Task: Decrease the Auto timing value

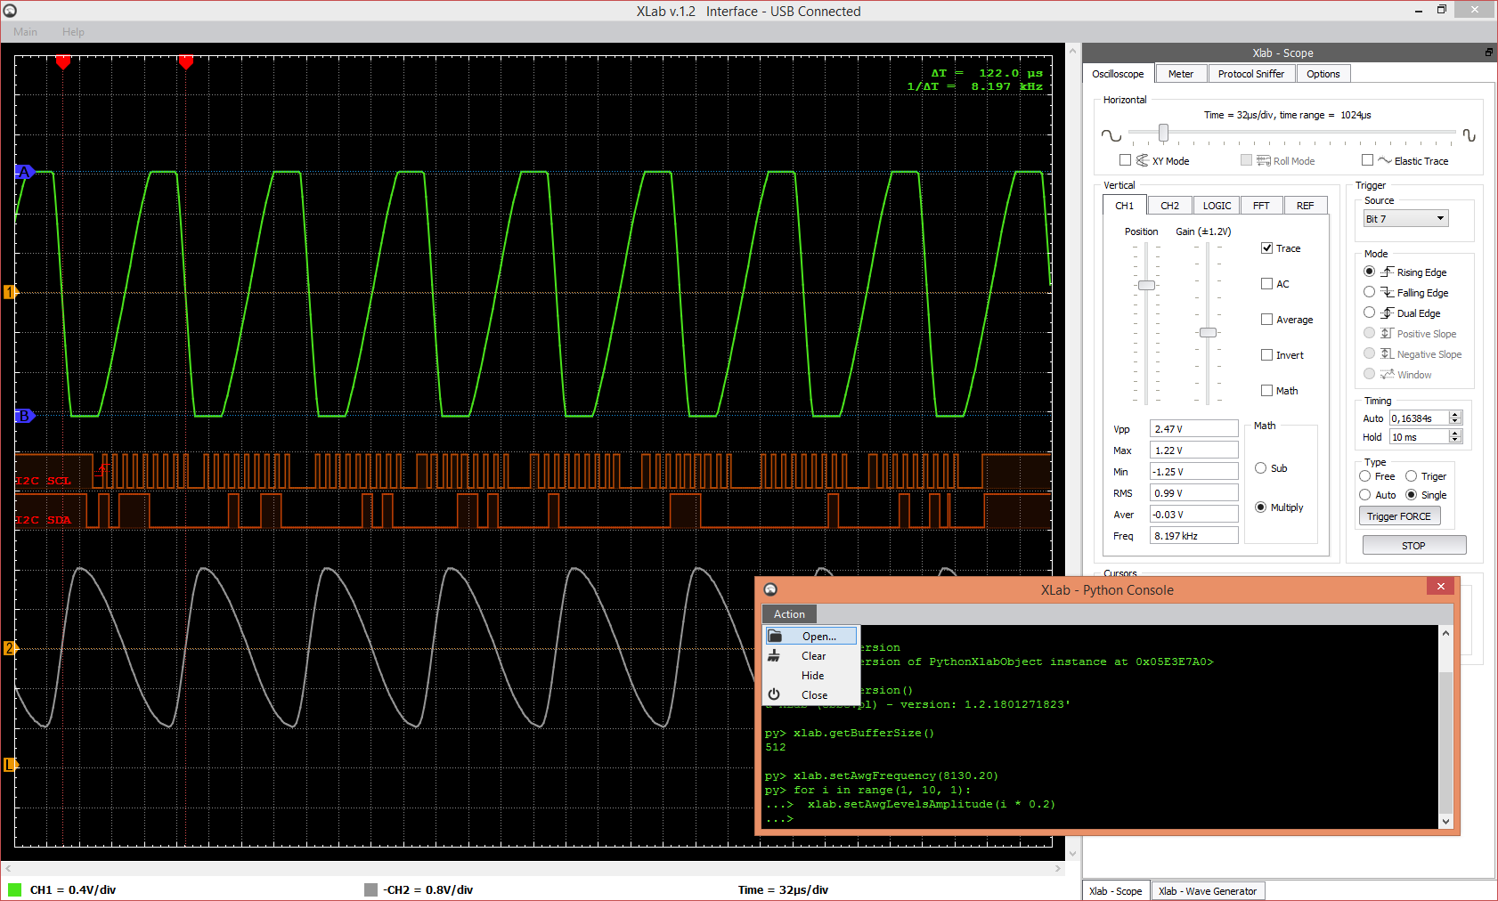Action: 1455,421
